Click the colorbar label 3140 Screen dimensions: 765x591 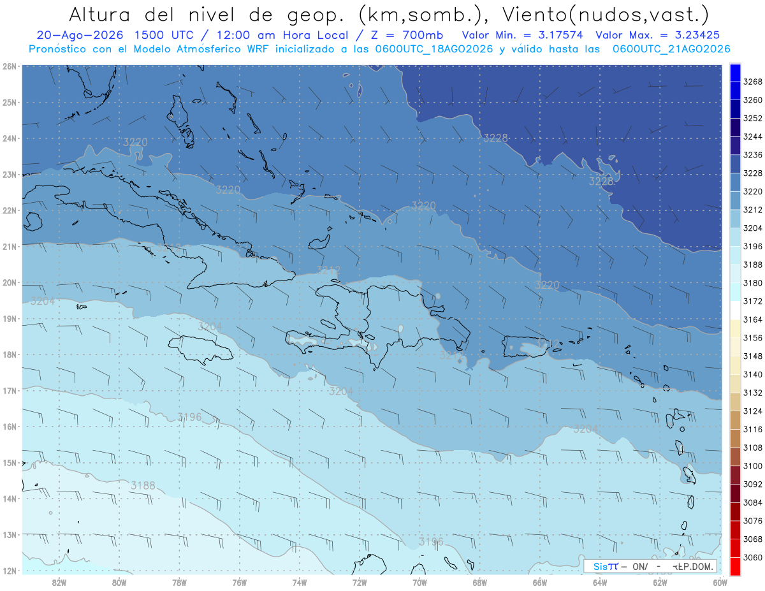pos(753,374)
